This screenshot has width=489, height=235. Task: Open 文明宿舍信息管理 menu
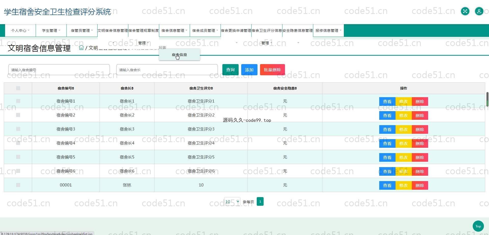pyautogui.click(x=113, y=31)
